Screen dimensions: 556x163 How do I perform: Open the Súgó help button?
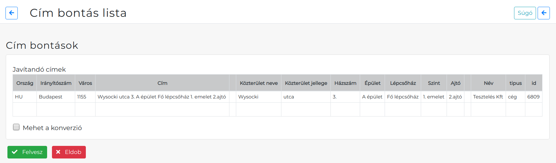tap(525, 13)
